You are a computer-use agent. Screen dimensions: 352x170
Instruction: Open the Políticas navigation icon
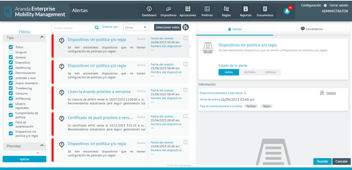coord(207,9)
